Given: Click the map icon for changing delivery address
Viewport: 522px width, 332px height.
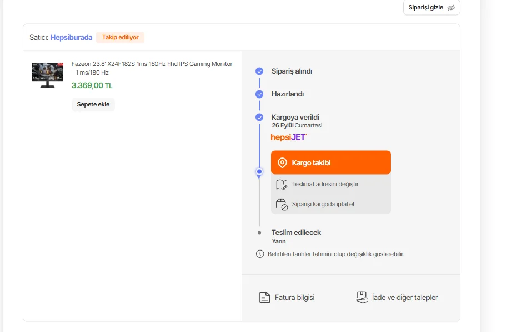Looking at the screenshot, I should [282, 185].
